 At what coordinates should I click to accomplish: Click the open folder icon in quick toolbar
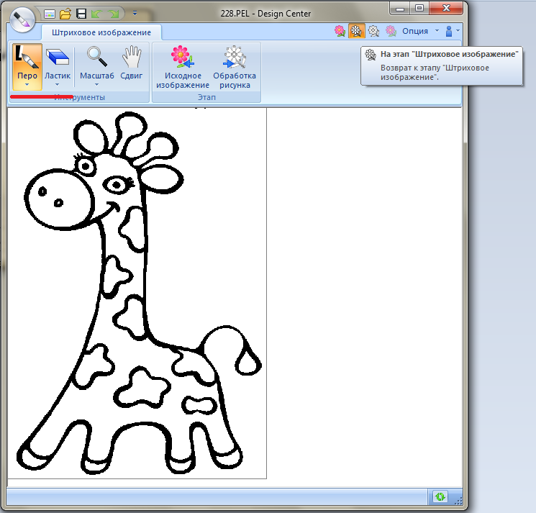tap(65, 13)
